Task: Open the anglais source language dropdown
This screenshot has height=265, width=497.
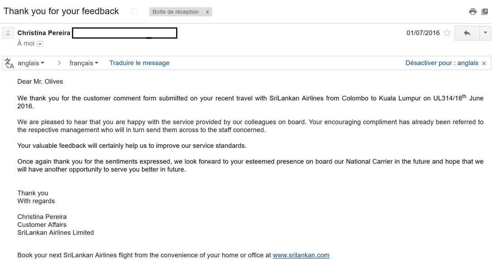Action: tap(31, 63)
